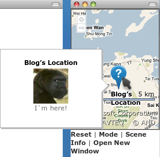Viewport: 160px width, 157px height.
Task: Open the Mode link
Action: [x=108, y=134]
